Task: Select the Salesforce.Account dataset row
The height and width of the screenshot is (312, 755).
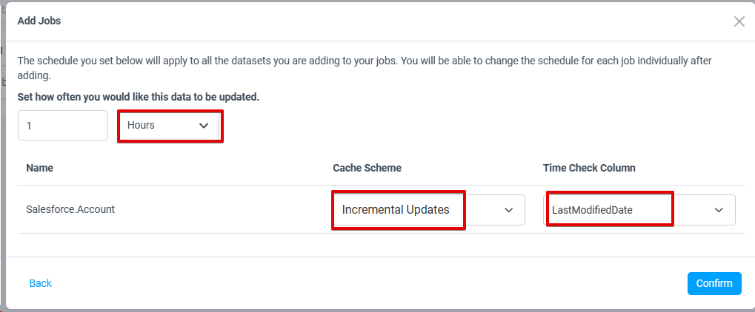Action: point(70,209)
